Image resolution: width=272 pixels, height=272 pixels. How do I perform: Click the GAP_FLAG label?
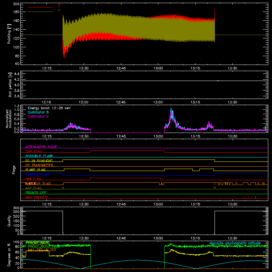pos(33,151)
